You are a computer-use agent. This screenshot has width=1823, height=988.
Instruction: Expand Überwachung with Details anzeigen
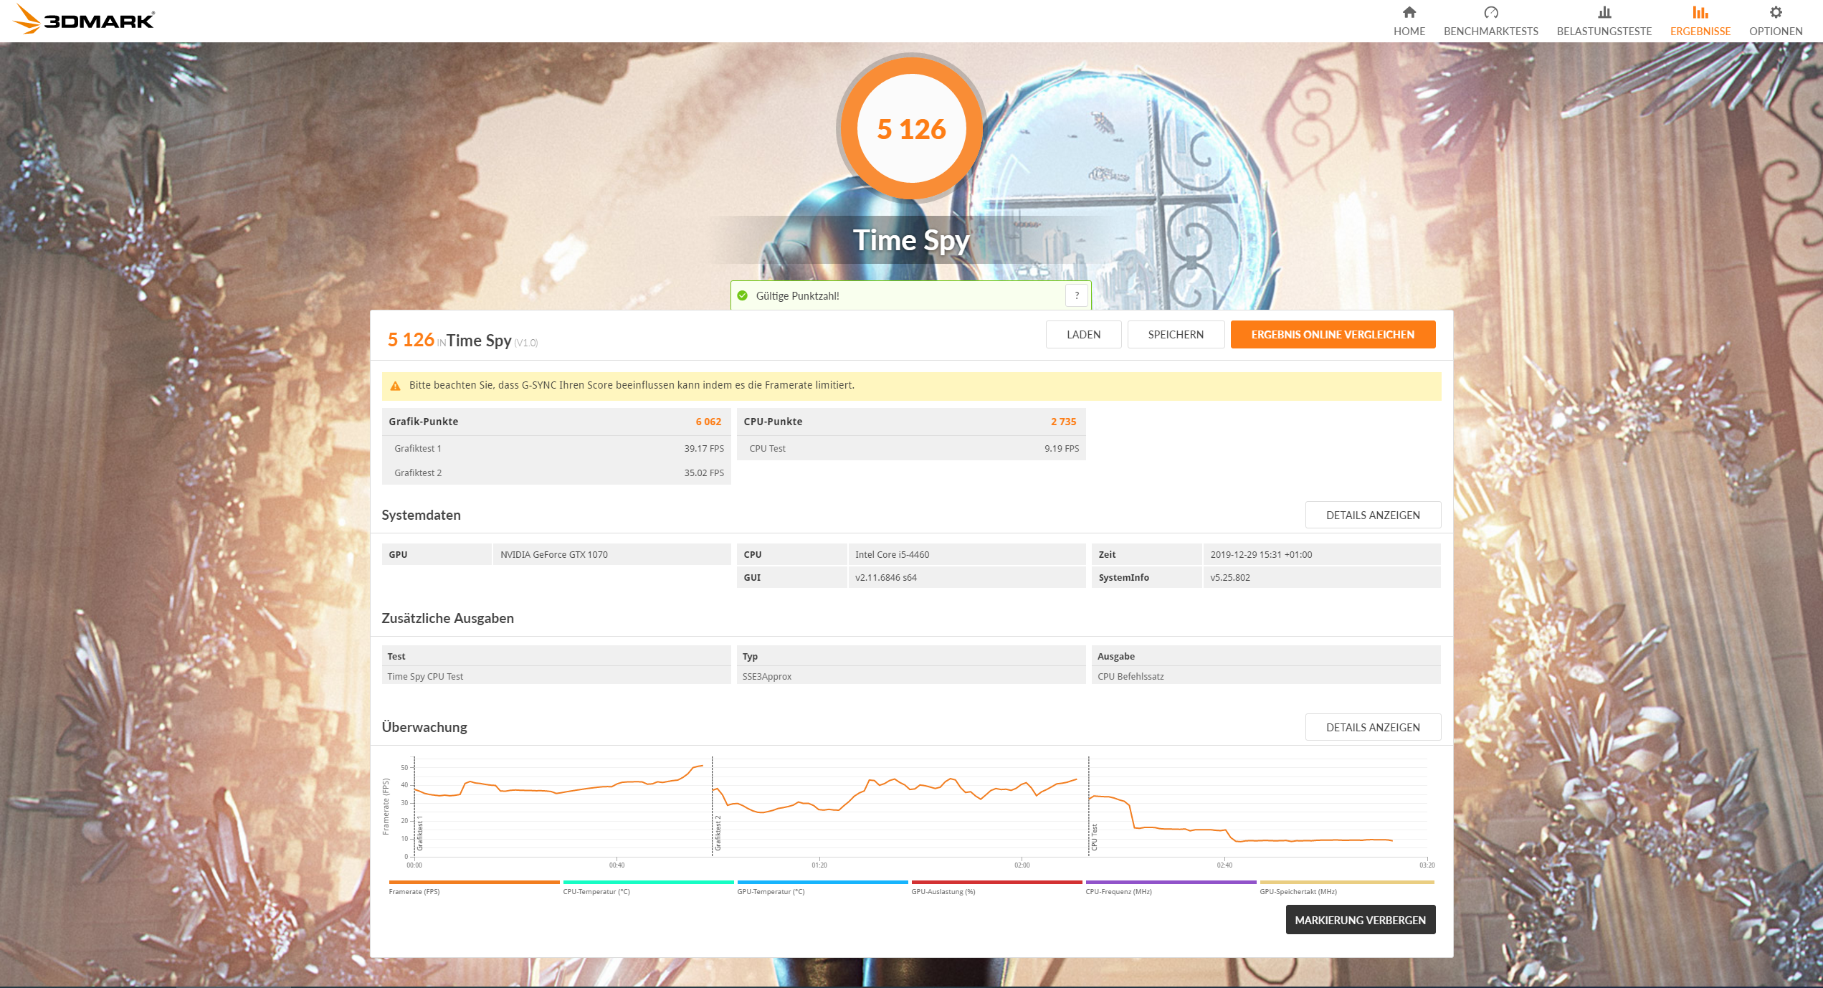point(1372,727)
